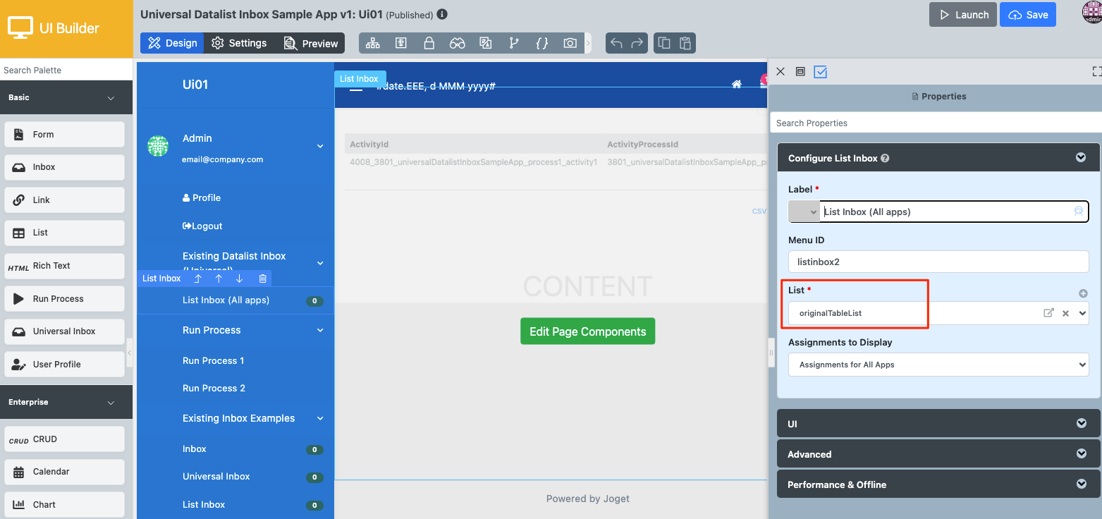Expand the UI properties section

coord(938,424)
